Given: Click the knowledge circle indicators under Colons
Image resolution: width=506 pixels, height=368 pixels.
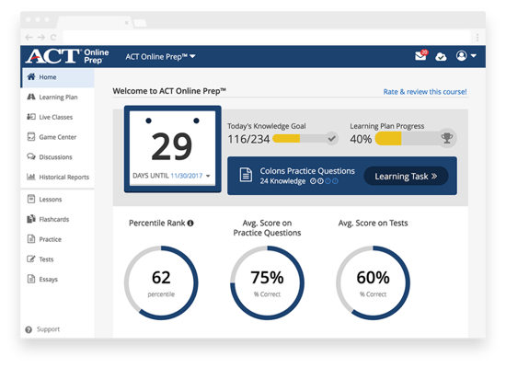Looking at the screenshot, I should [324, 181].
